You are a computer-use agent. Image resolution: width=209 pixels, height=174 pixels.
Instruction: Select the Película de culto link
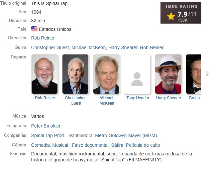pyautogui.click(x=143, y=145)
